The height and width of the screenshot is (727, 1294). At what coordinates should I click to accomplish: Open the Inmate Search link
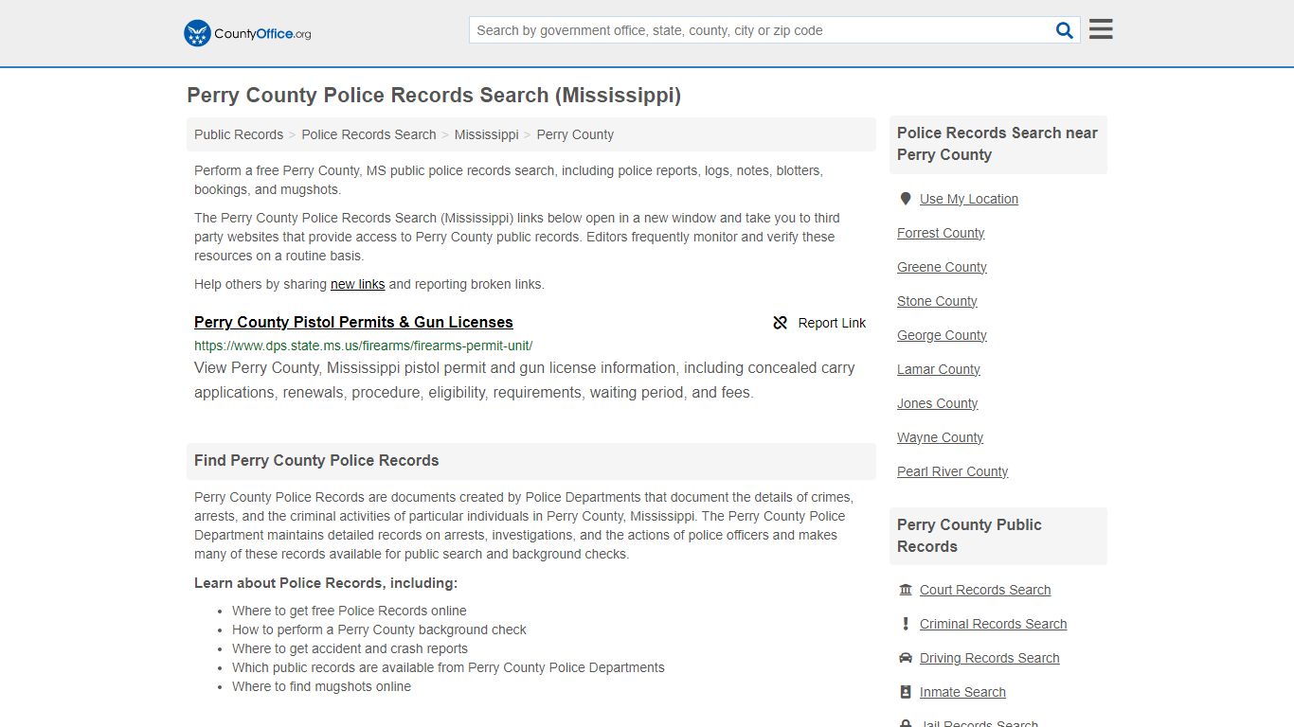[962, 692]
